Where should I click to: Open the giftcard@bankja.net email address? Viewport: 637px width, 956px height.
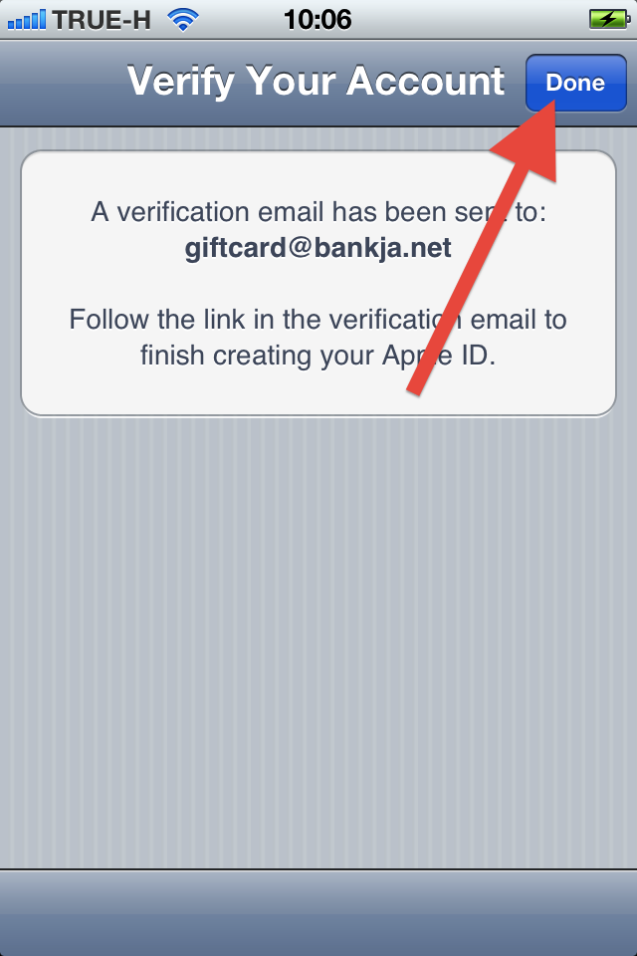318,248
